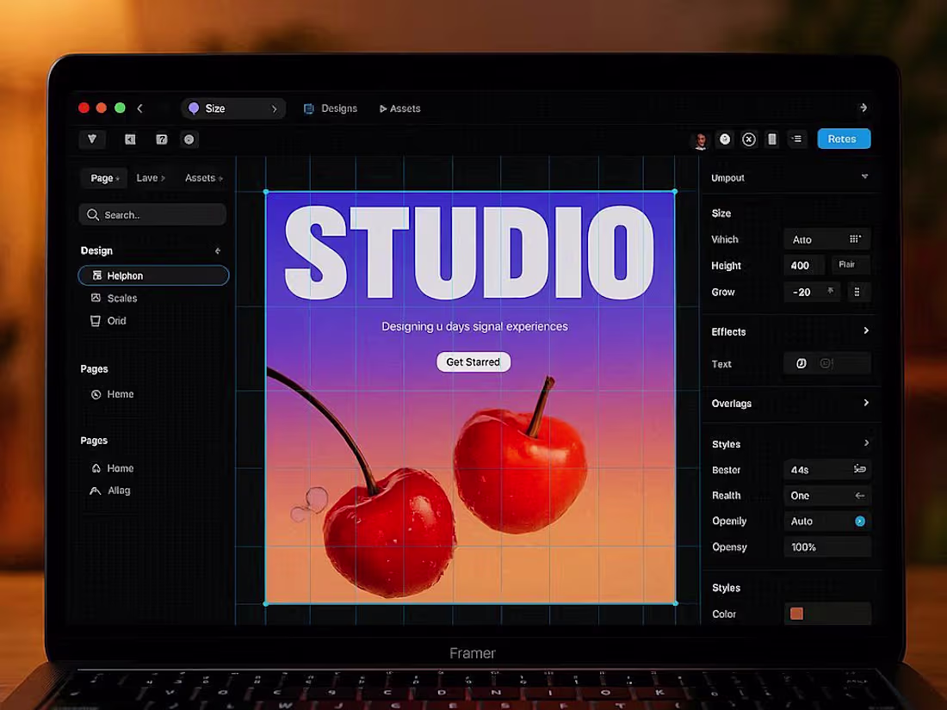Switch to the Assets tab
The width and height of the screenshot is (947, 710).
click(399, 108)
